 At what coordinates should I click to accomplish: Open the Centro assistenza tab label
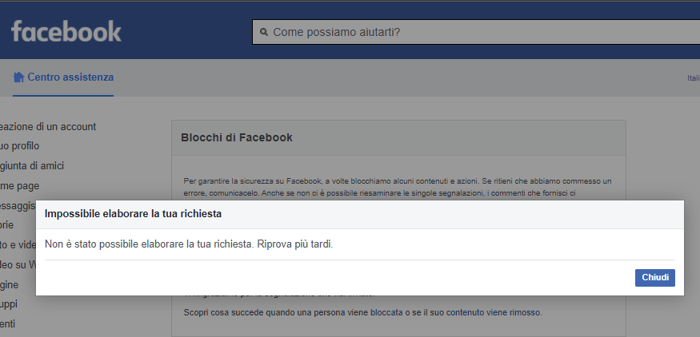pos(70,77)
